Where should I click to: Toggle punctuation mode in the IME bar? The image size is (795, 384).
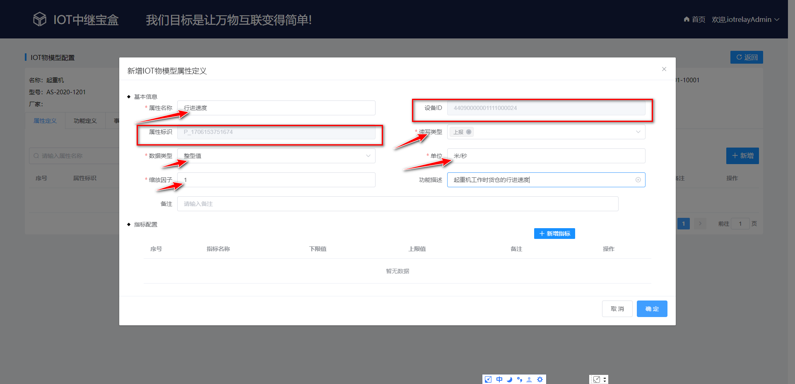pyautogui.click(x=520, y=379)
